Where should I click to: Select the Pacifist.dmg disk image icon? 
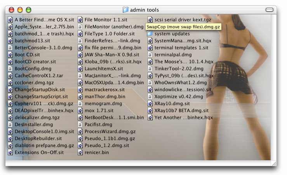80,124
